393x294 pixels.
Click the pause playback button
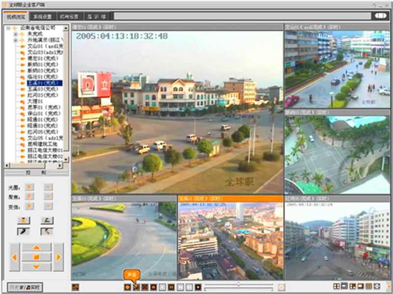click(x=171, y=287)
